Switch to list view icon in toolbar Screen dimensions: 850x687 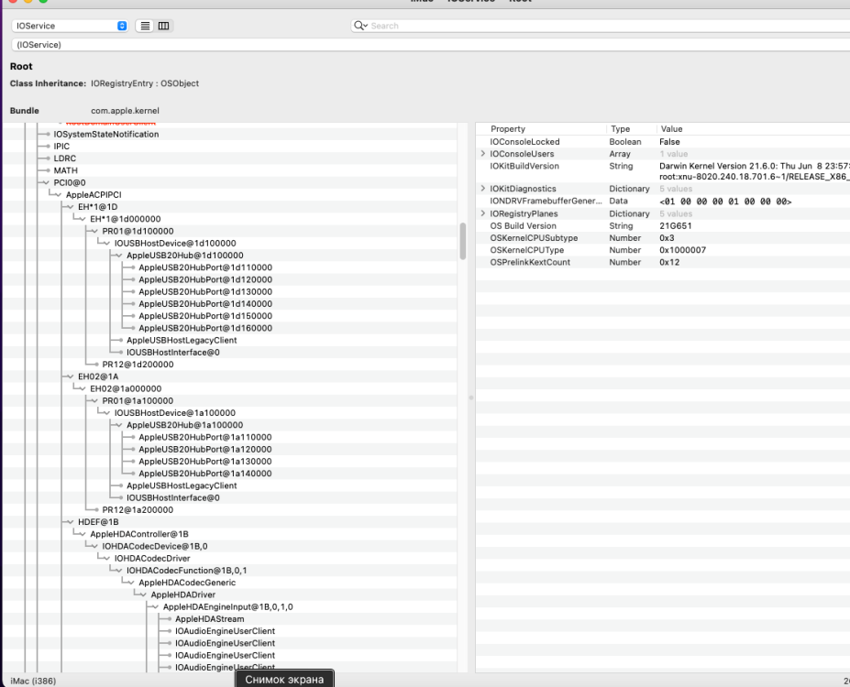145,26
